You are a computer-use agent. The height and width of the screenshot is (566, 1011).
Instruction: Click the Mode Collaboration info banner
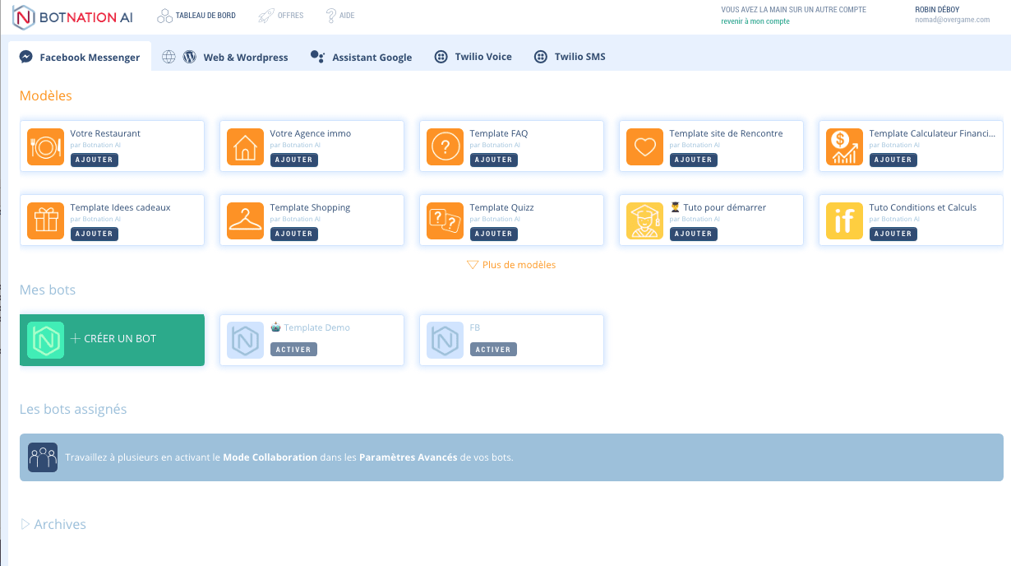tap(511, 457)
